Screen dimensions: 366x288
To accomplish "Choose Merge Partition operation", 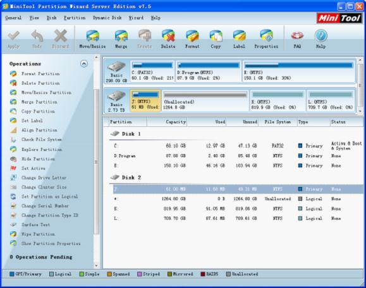I will pyautogui.click(x=39, y=102).
